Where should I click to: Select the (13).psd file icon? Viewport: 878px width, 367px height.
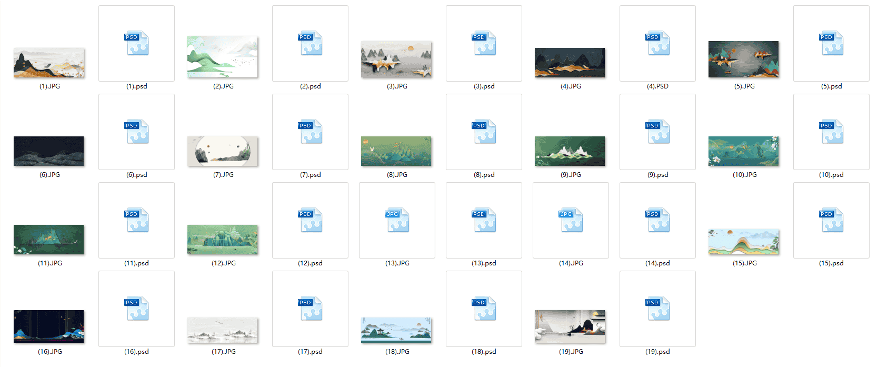pyautogui.click(x=484, y=220)
